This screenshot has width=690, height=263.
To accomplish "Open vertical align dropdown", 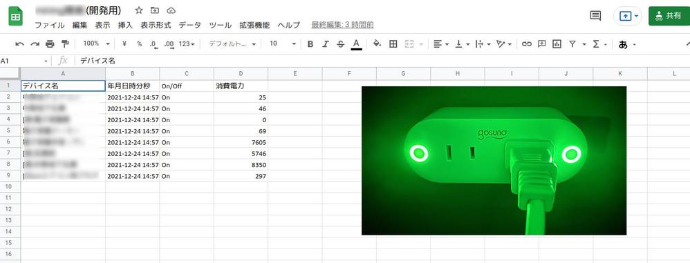I will coord(462,44).
